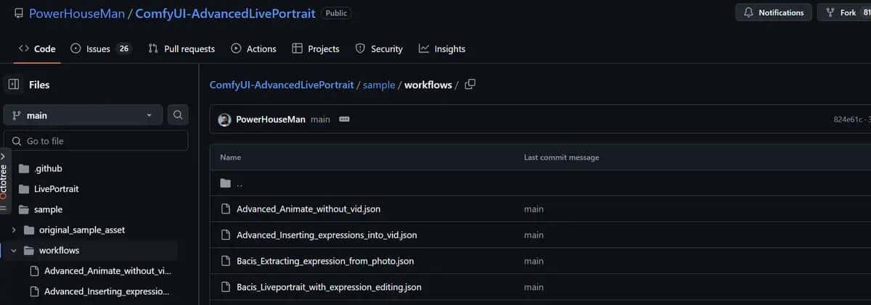Open the main branch dropdown

[83, 115]
